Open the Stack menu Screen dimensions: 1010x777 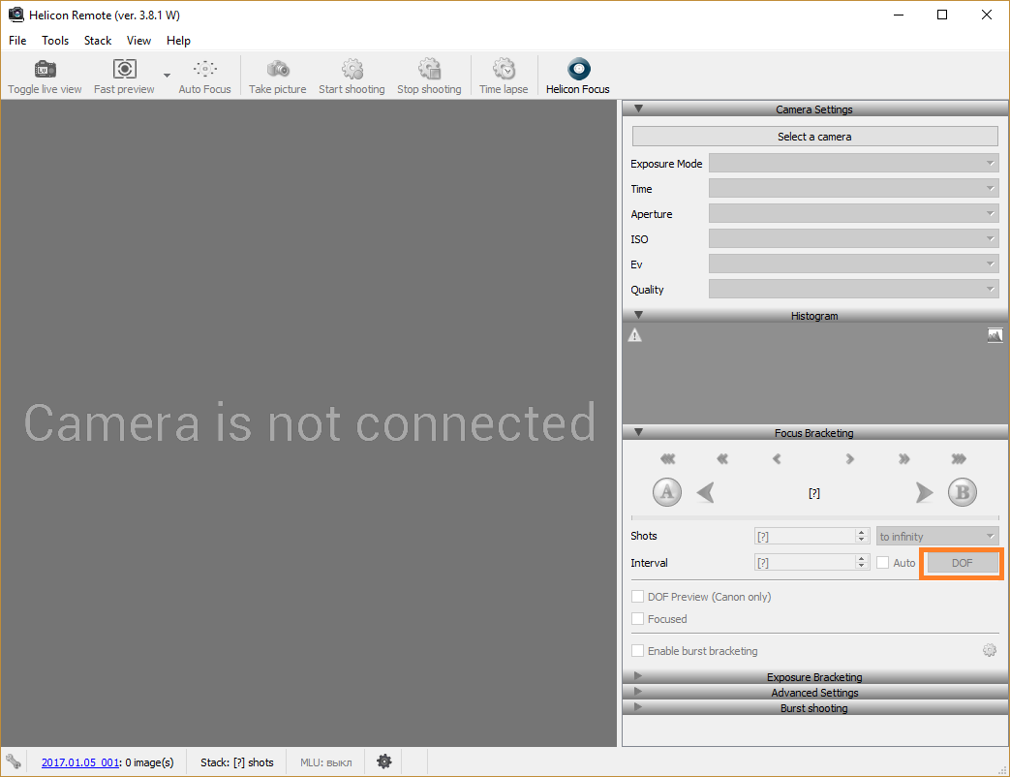(x=98, y=41)
